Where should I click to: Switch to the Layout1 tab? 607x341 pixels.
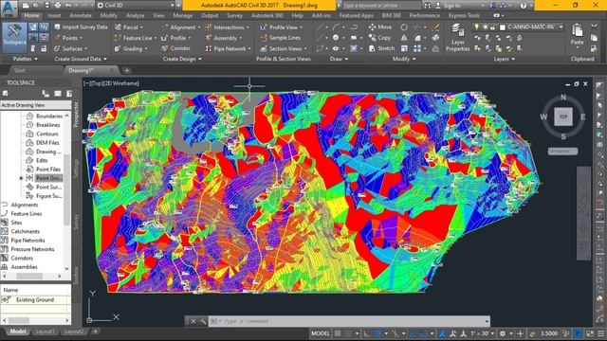pos(45,332)
